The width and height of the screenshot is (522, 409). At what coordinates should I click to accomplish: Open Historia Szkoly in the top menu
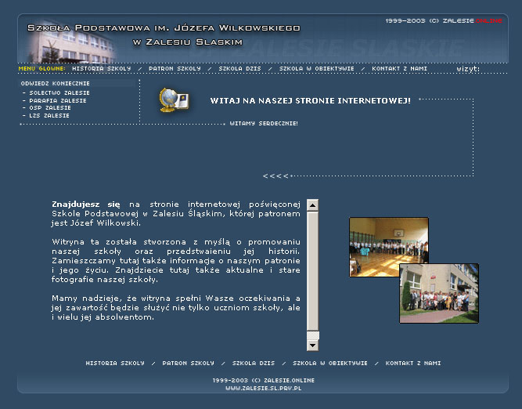coord(102,69)
